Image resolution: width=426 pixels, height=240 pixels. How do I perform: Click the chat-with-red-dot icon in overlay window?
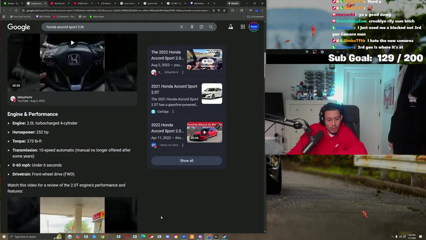tap(315, 52)
